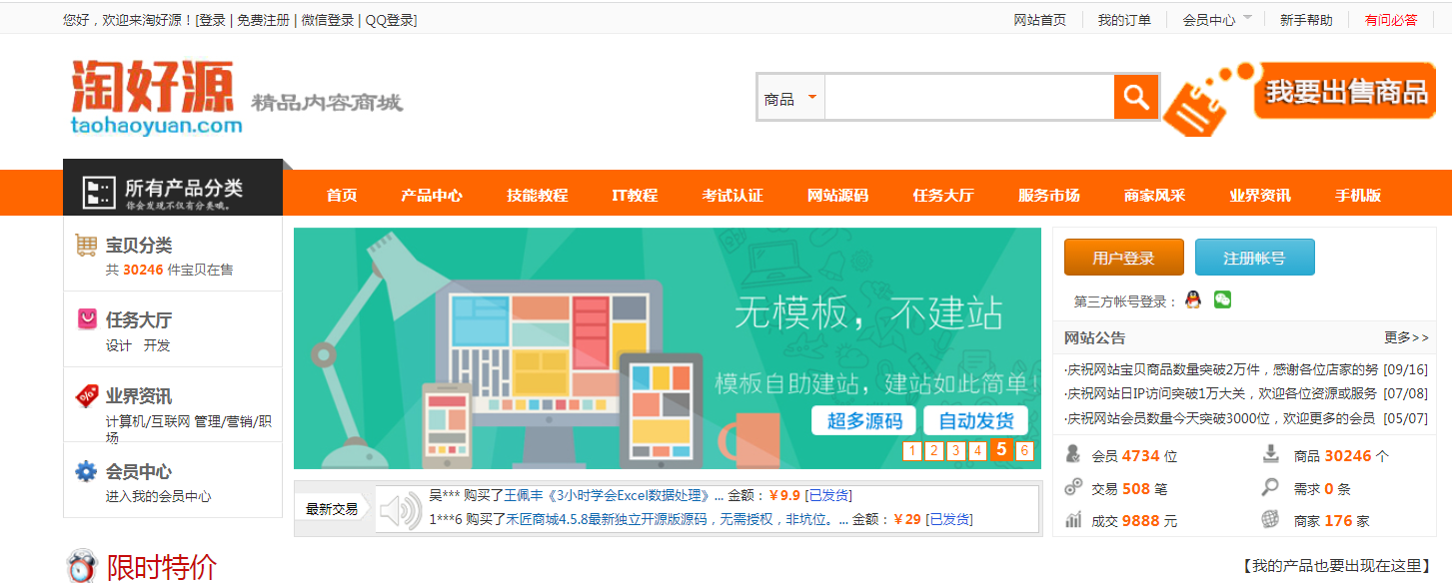Screen dimensions: 1452x583
Task: Switch banner to slide 1
Action: pyautogui.click(x=911, y=451)
